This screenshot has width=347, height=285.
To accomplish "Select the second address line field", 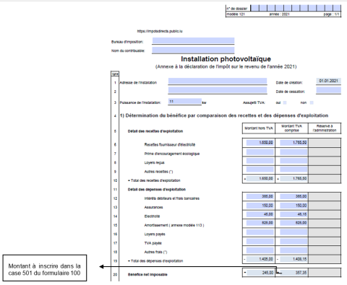I will click(218, 90).
